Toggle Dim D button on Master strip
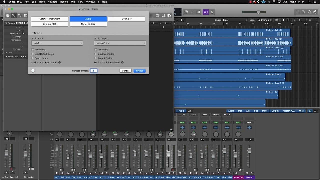Image resolution: width=320 pixels, height=180 pixels. point(252,173)
